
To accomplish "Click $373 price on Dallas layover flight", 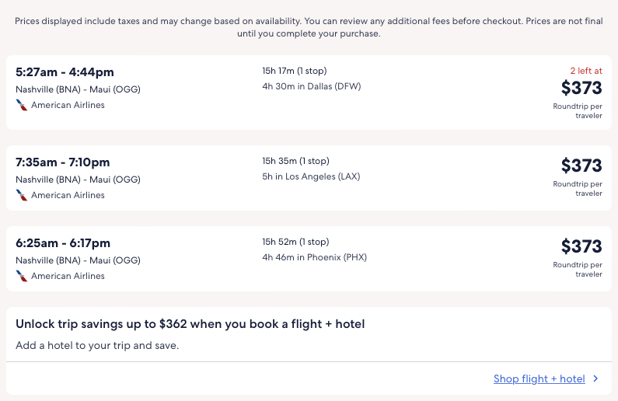I will pos(581,88).
